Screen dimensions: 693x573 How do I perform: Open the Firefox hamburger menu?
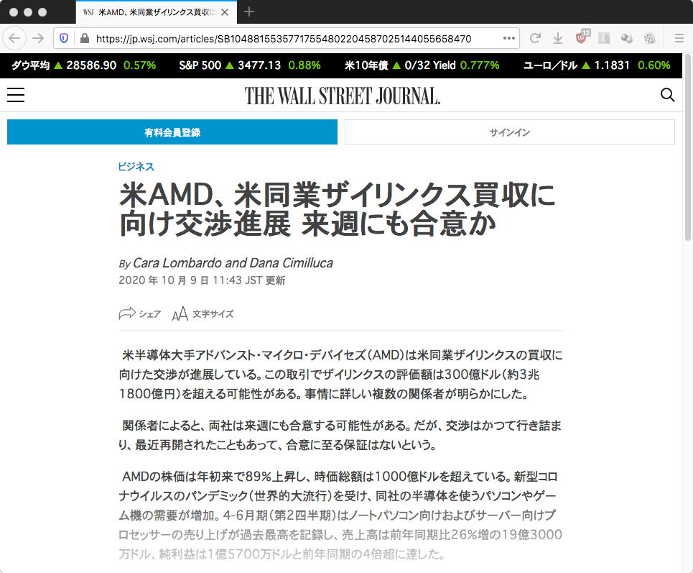pos(679,39)
